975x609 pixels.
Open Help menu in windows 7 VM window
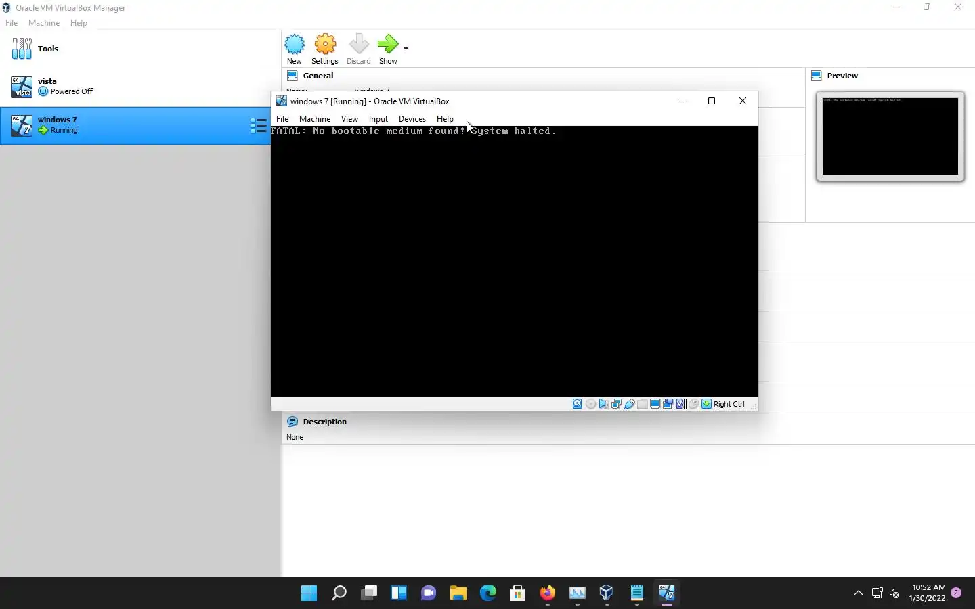pyautogui.click(x=445, y=118)
